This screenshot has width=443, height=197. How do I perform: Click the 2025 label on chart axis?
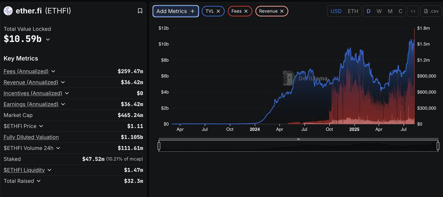coord(354,129)
